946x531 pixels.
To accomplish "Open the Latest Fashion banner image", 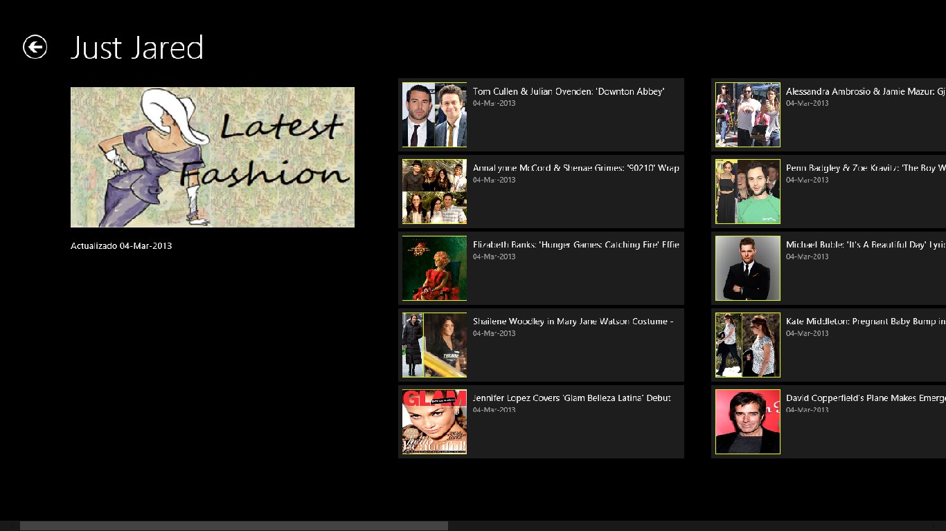I will [213, 157].
